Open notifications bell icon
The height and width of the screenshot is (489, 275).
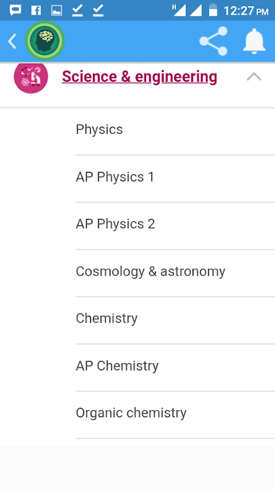tap(254, 42)
